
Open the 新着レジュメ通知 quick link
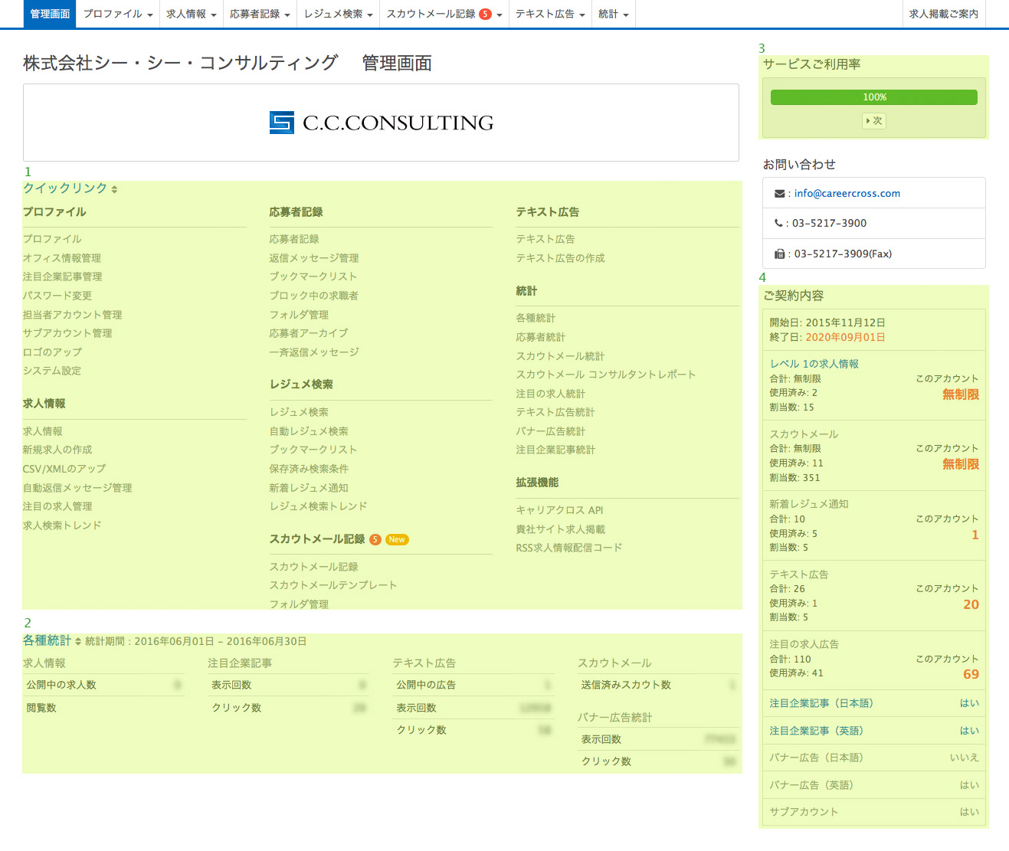(309, 489)
